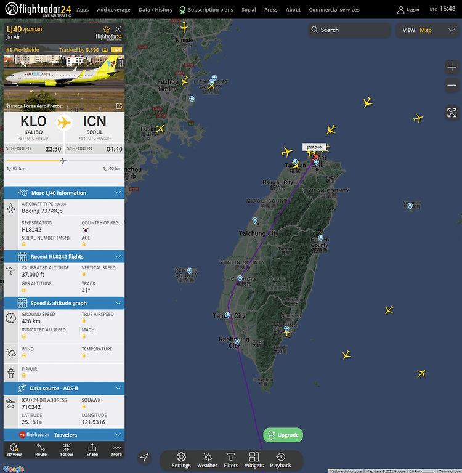
Task: Click the True Airspeed lock icon
Action: 84,321
